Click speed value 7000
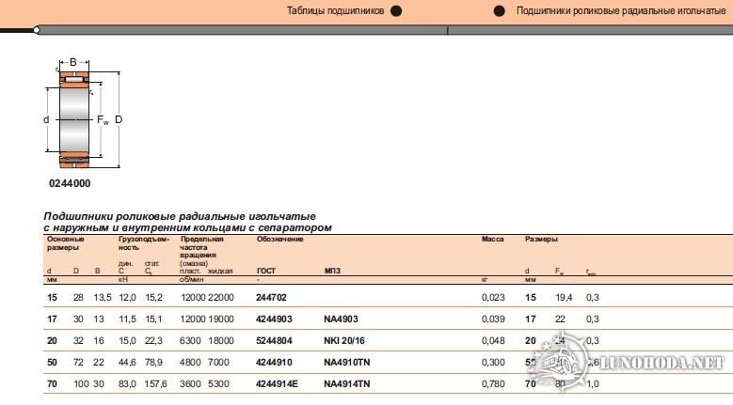Image resolution: width=733 pixels, height=405 pixels. [218, 362]
